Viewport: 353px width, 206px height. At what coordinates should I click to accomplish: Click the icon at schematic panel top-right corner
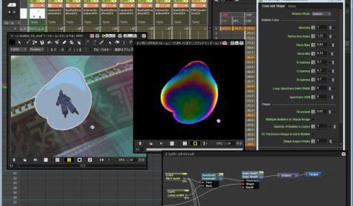click(x=343, y=154)
